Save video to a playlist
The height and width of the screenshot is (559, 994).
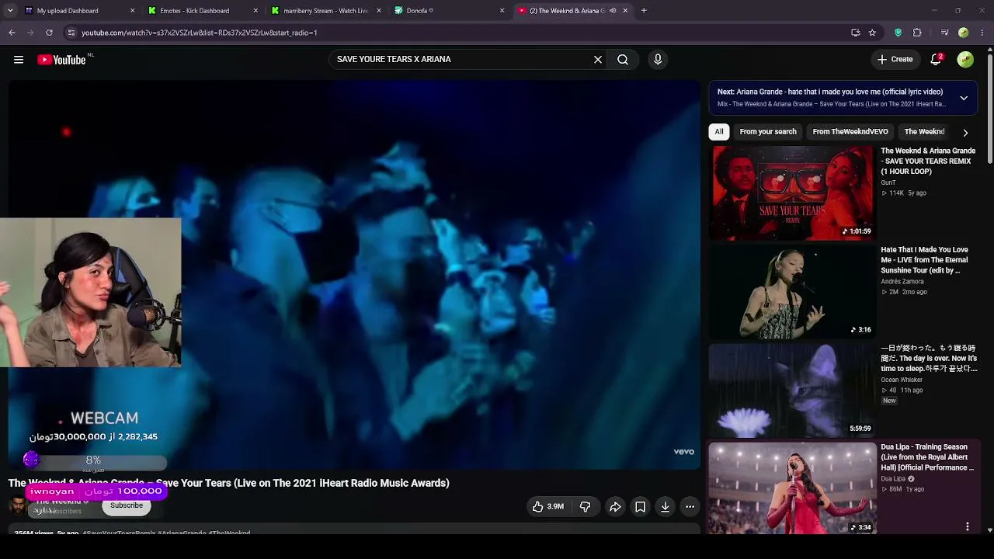pos(640,507)
